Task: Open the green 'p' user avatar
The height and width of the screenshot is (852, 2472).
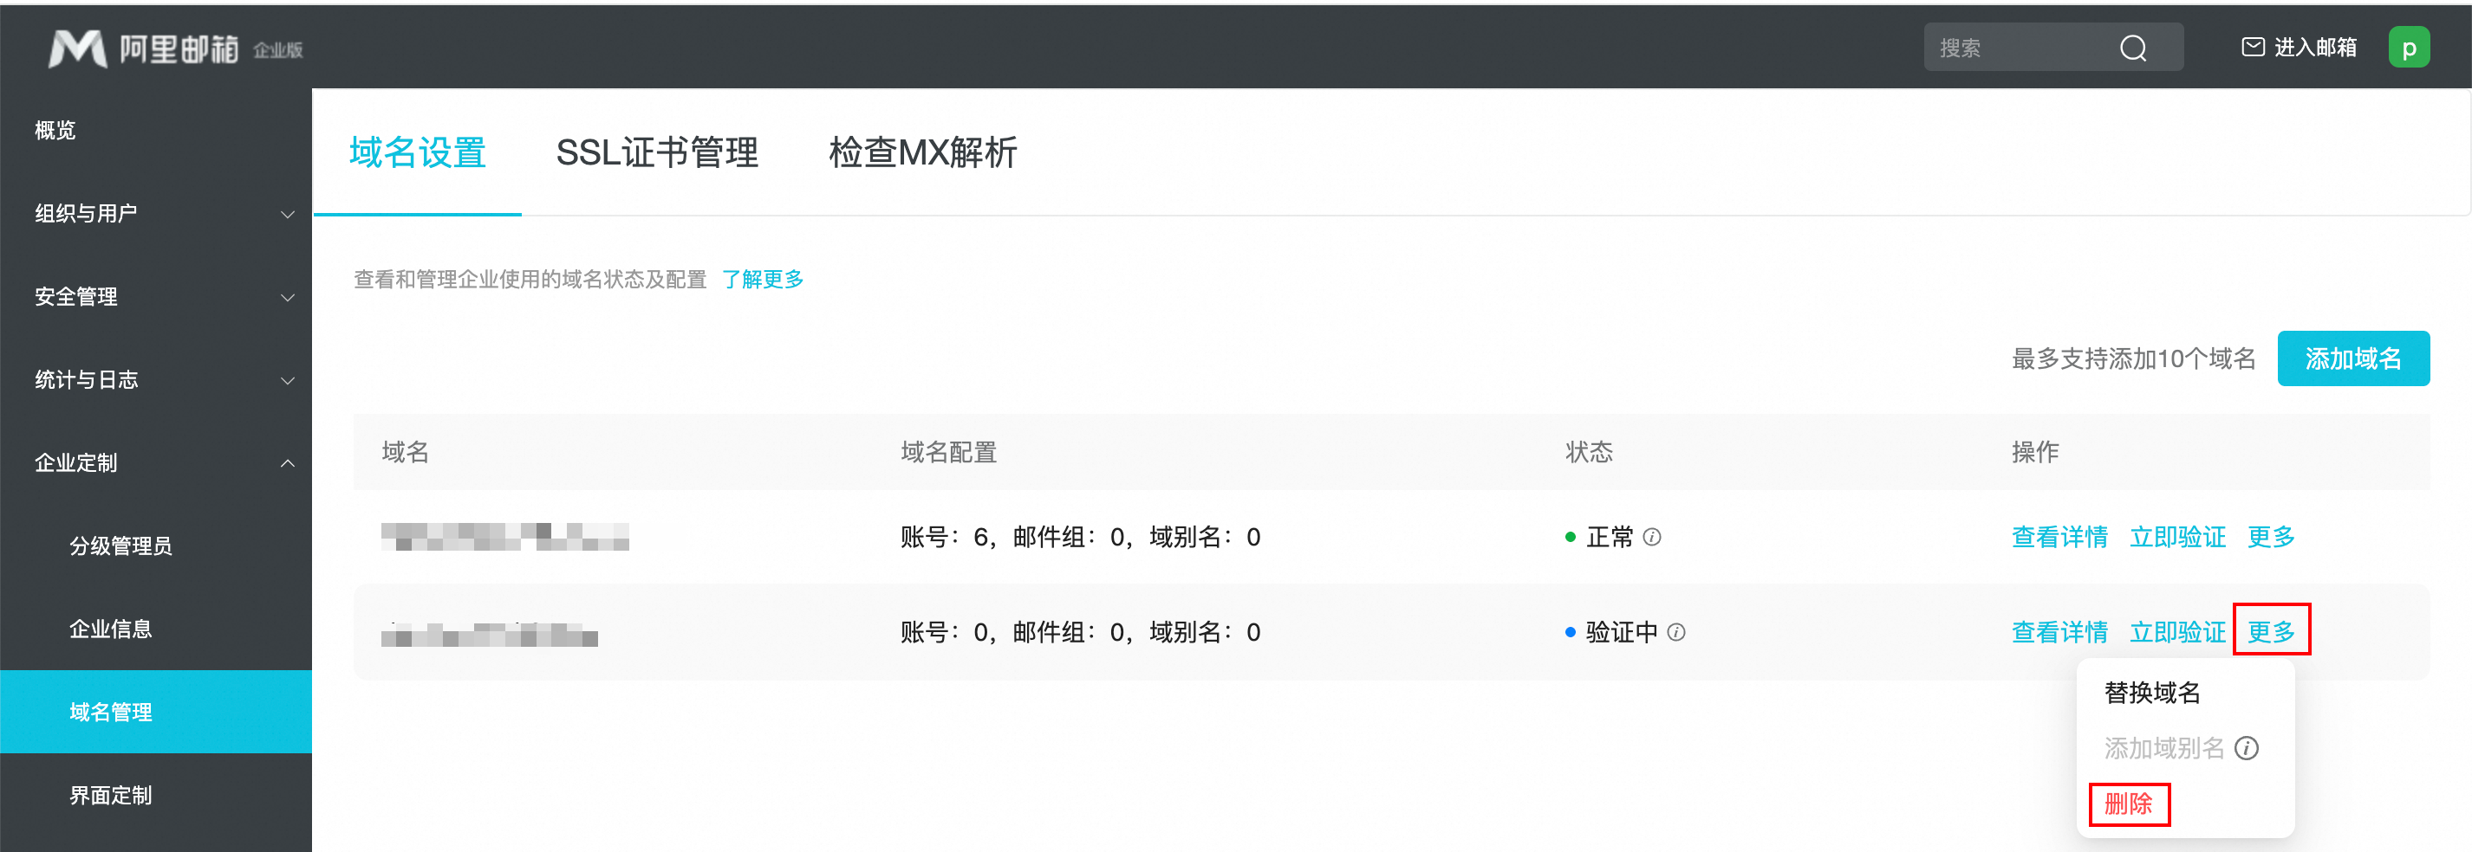Action: [x=2409, y=48]
